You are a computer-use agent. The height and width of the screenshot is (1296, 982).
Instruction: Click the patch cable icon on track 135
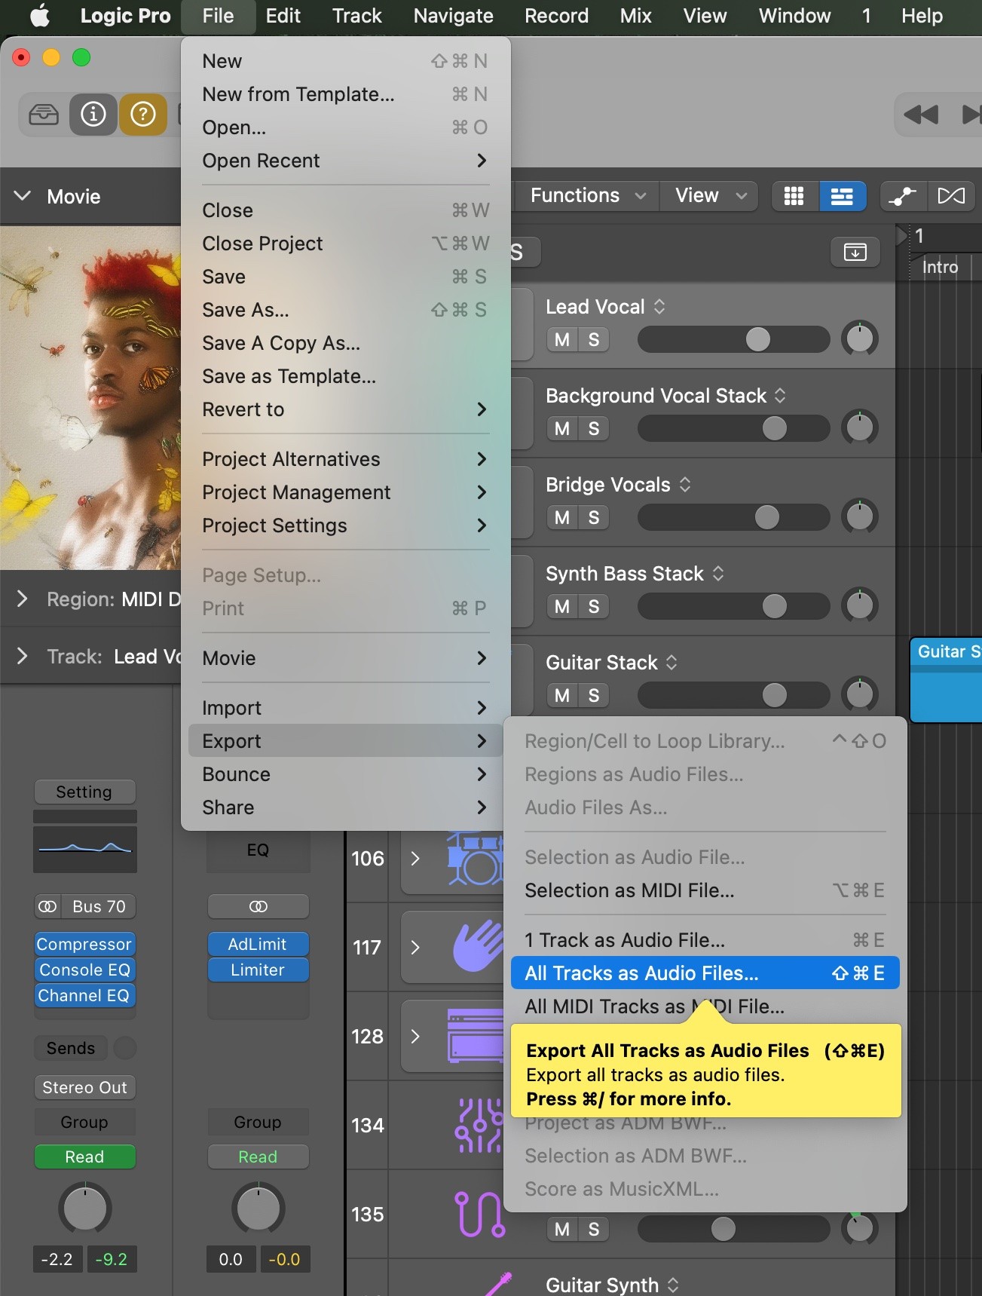click(479, 1214)
